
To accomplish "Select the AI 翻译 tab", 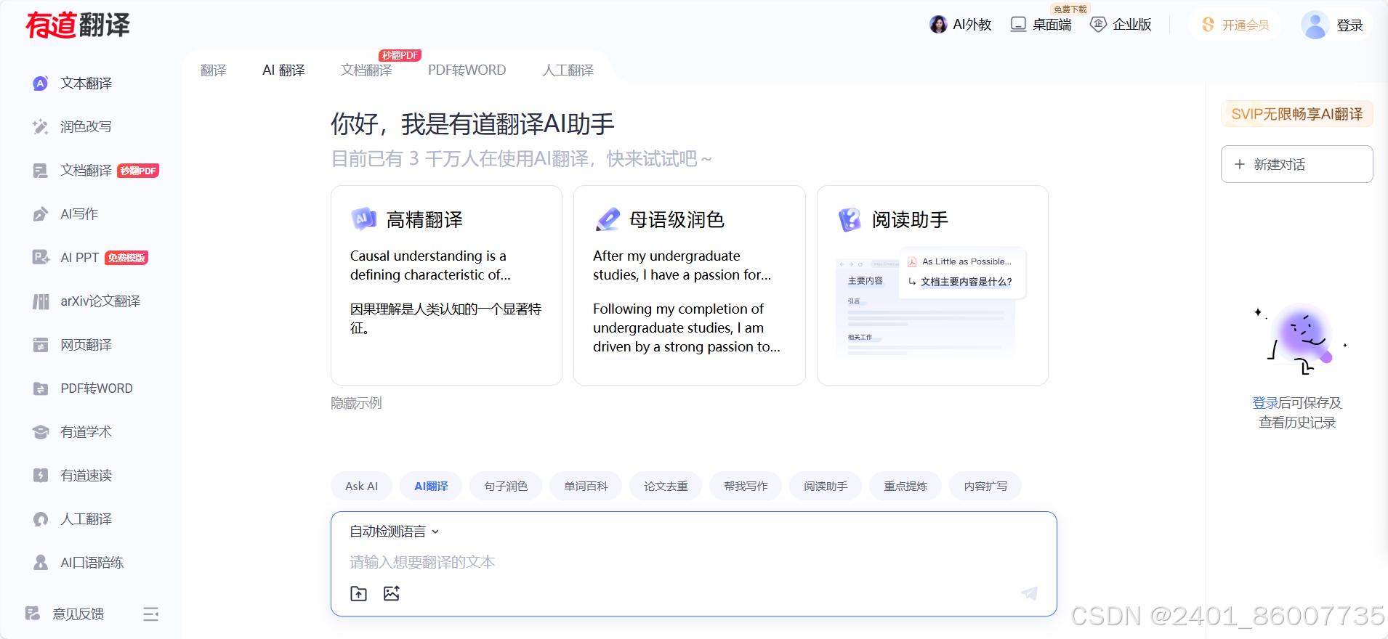I will [283, 70].
